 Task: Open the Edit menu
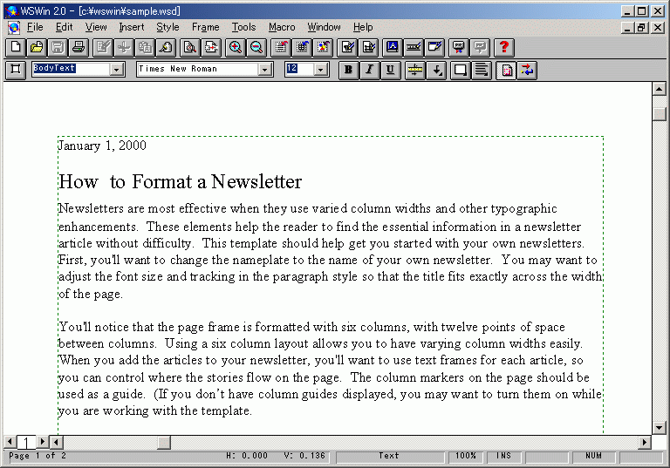click(64, 27)
